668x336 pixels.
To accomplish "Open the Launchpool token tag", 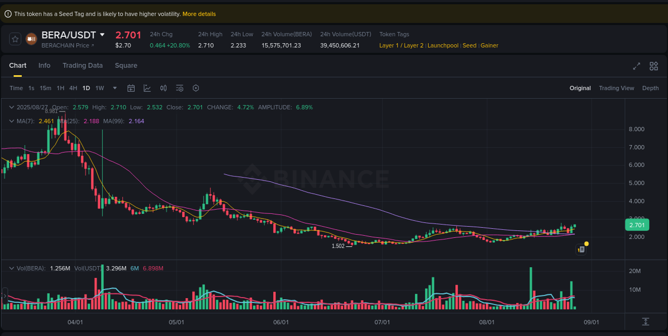I will 442,45.
